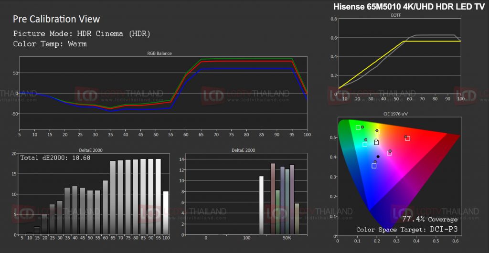This screenshot has width=489, height=253.
Task: Click the 15 bar in grayscale DeltaE chart
Action: [x=37, y=230]
